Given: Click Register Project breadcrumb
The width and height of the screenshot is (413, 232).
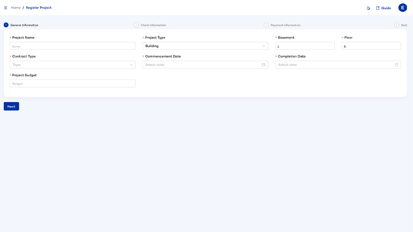Looking at the screenshot, I should 39,8.
